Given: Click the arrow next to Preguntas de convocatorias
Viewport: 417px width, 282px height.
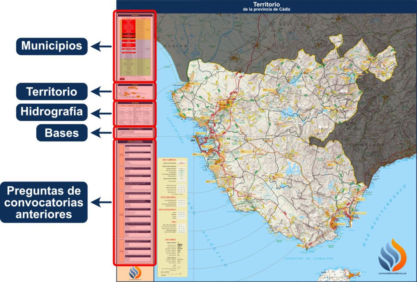Looking at the screenshot, I should (101, 202).
